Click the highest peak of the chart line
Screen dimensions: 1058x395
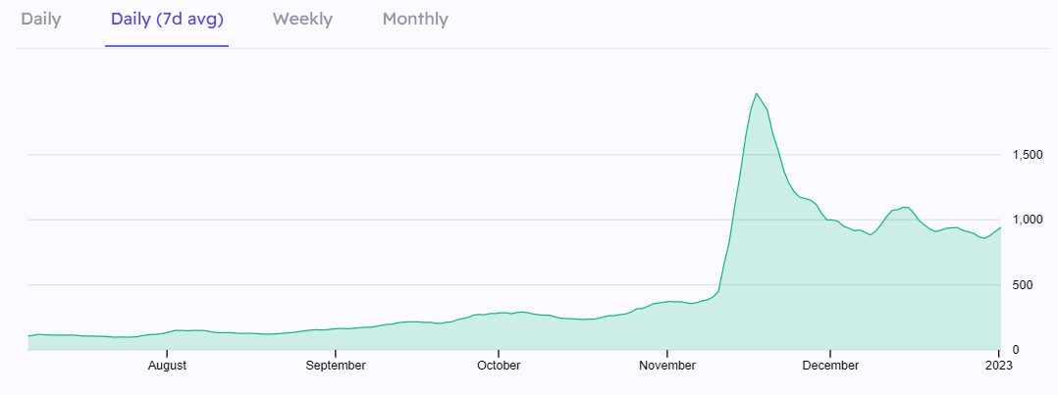[x=756, y=93]
